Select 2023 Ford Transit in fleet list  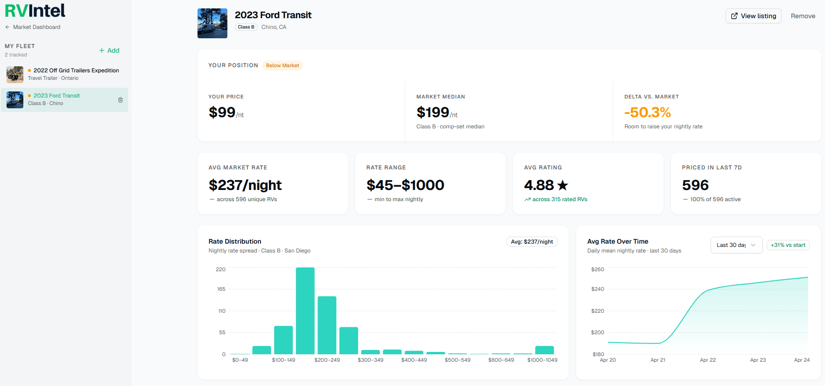tap(64, 99)
